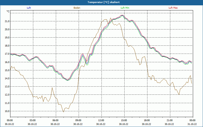Click the '19,0' y-axis value

(7, 38)
